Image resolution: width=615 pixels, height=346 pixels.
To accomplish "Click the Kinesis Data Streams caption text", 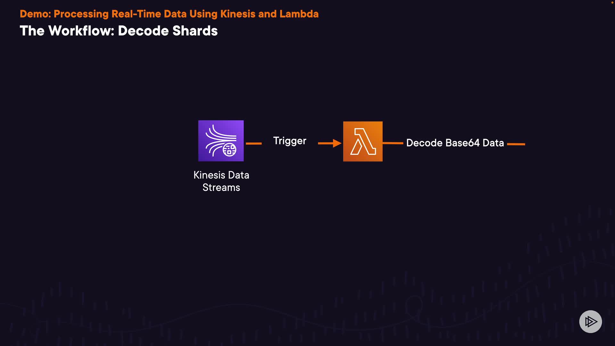I will coord(221,181).
